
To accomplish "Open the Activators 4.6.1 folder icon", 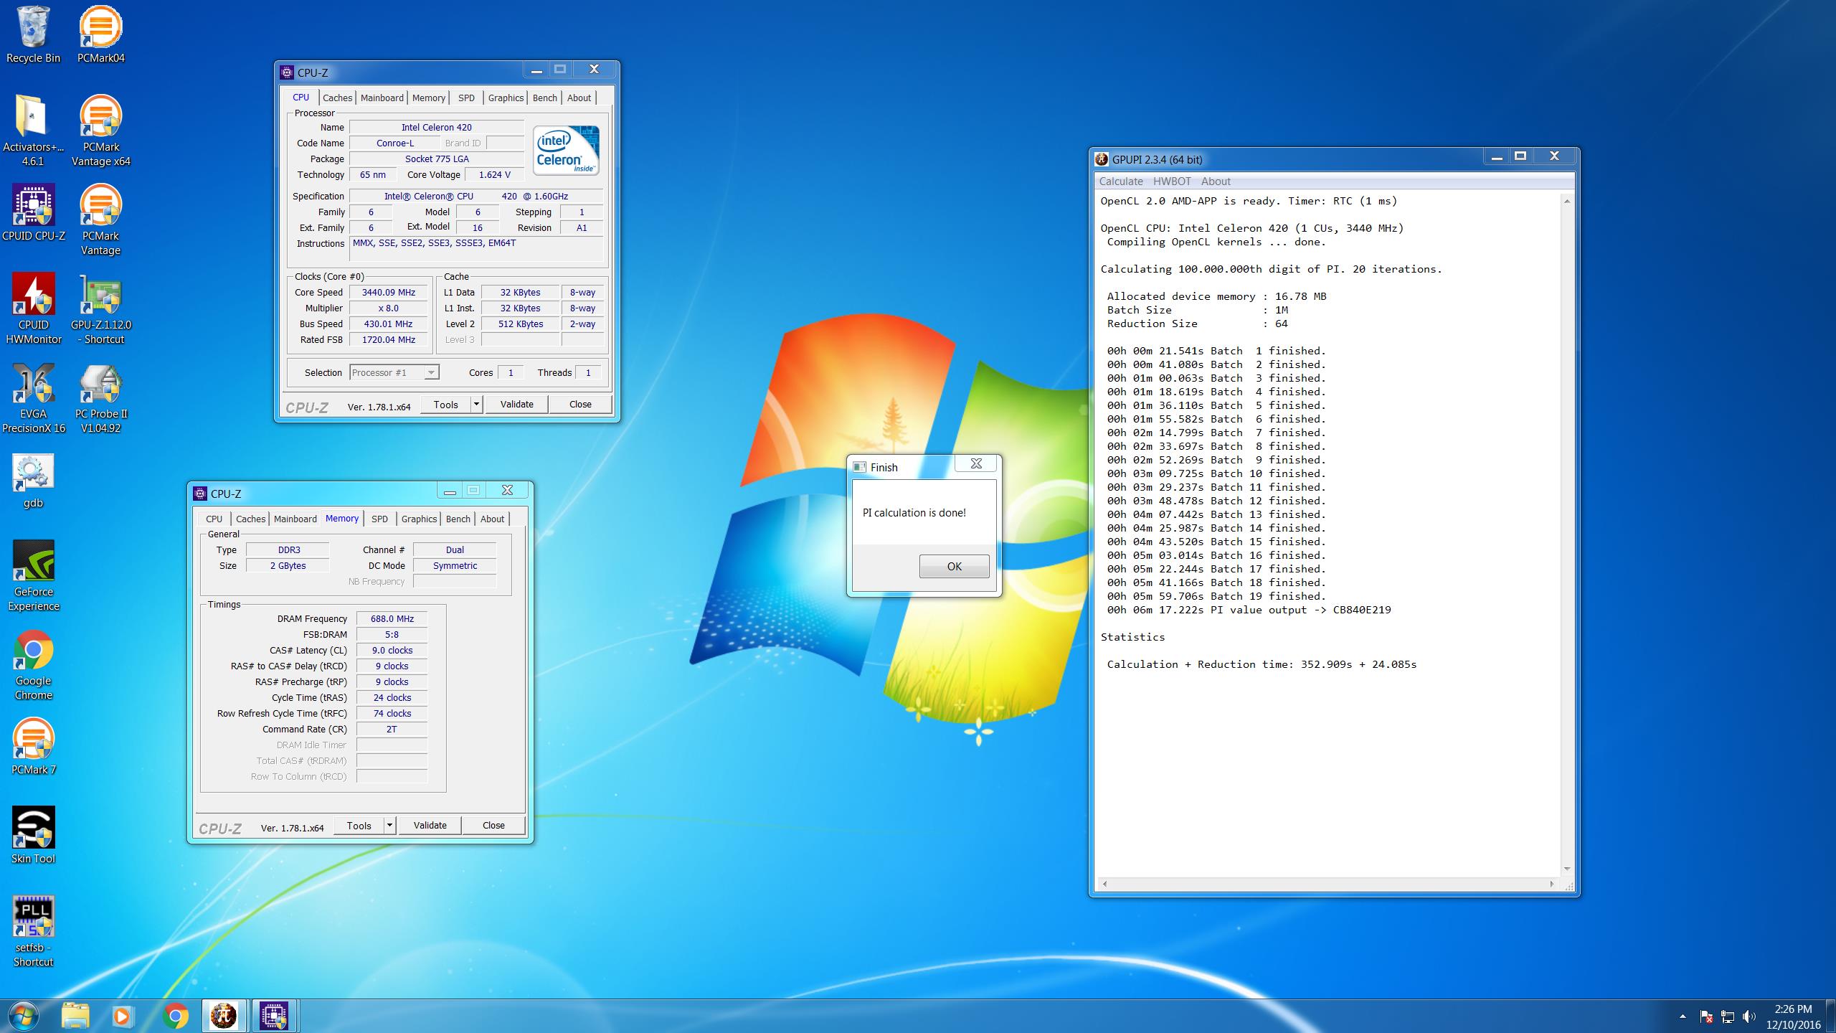I will click(33, 131).
